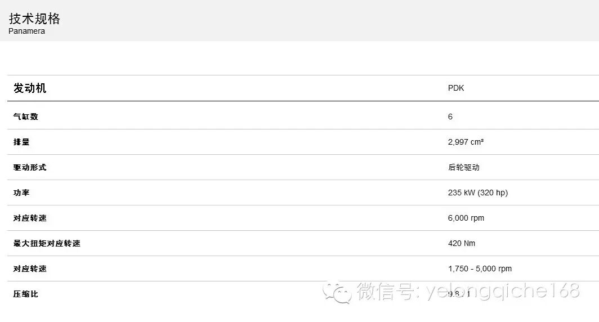599x322 pixels.
Task: Click the 420 Nm torque value
Action: click(462, 243)
